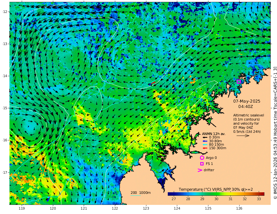The height and width of the screenshot is (214, 277).
Task: Click the 'Temperature (°C) VIIRS_NPP 30% ql>=2' title
Action: click(x=216, y=189)
